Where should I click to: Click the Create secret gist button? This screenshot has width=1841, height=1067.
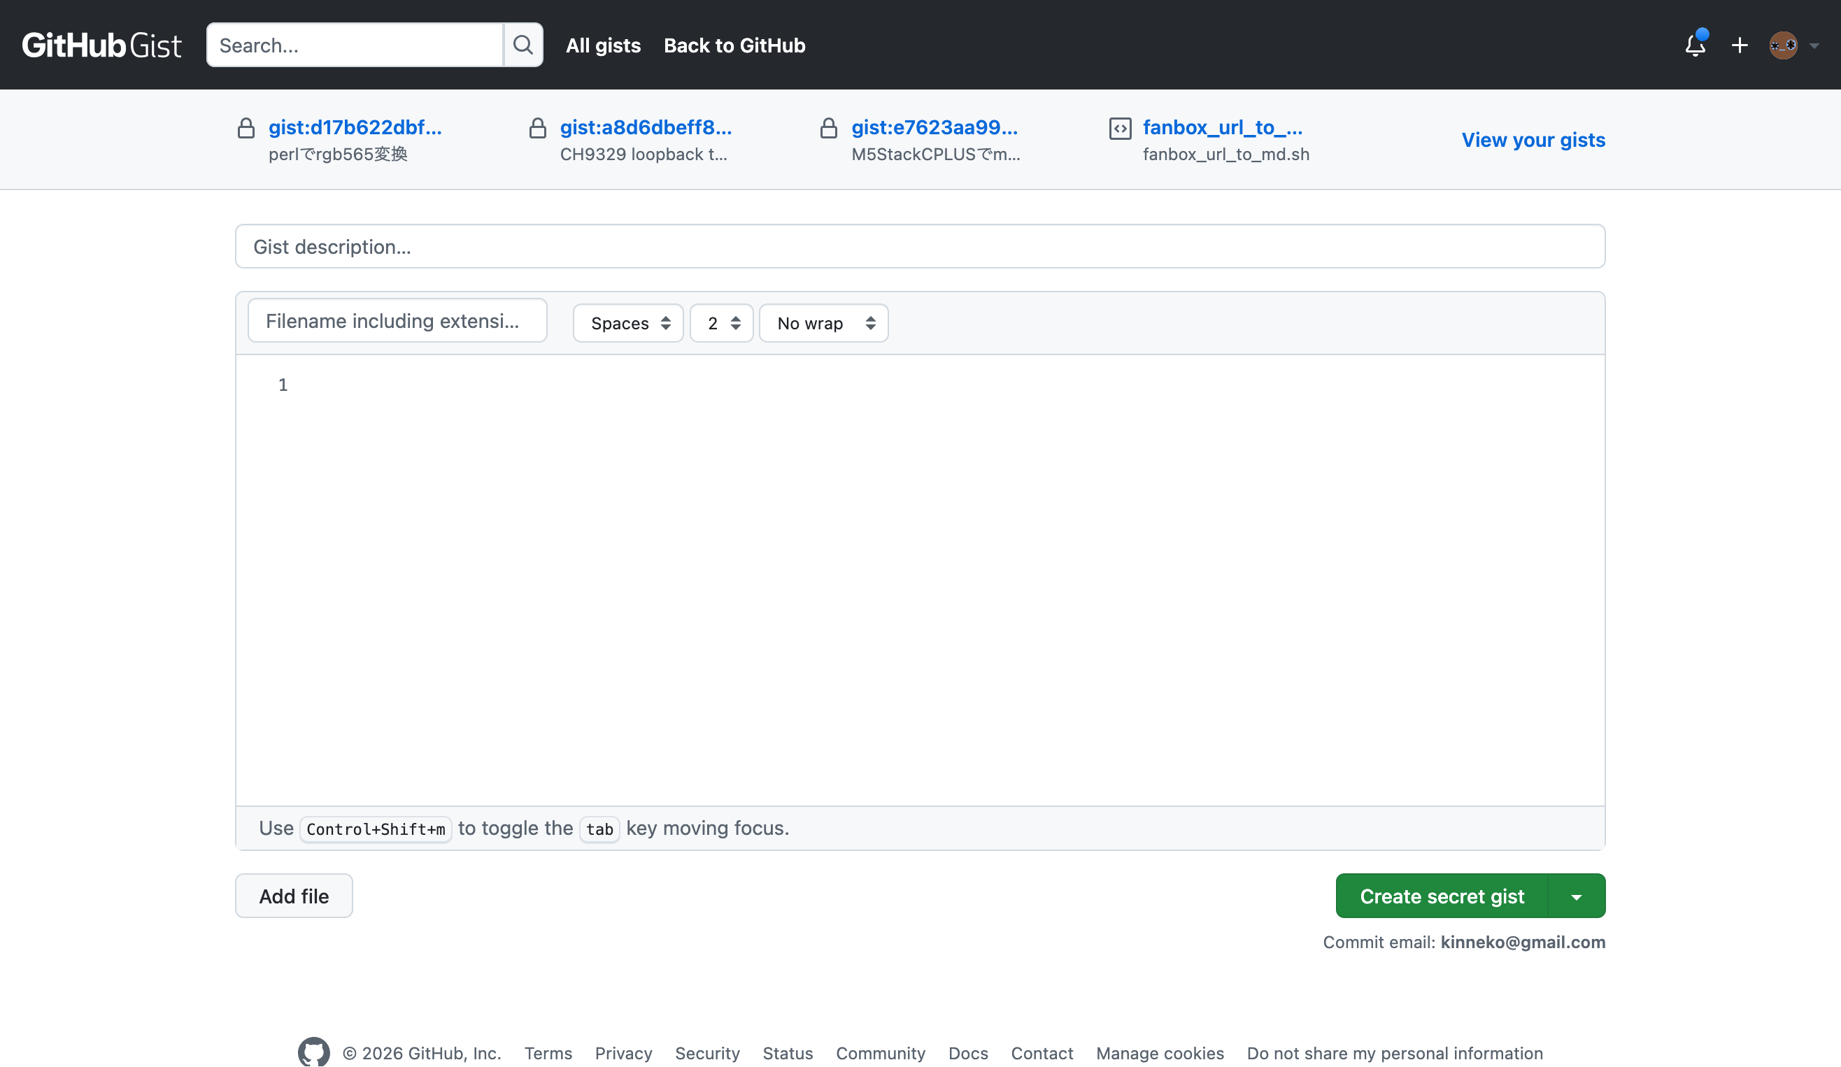click(1442, 896)
